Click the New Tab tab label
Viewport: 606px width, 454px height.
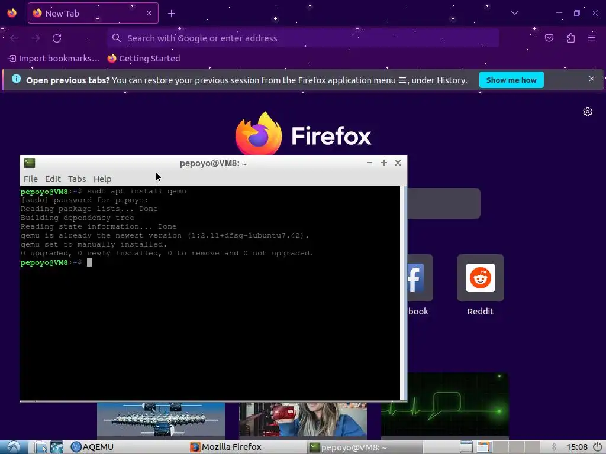[x=62, y=14]
